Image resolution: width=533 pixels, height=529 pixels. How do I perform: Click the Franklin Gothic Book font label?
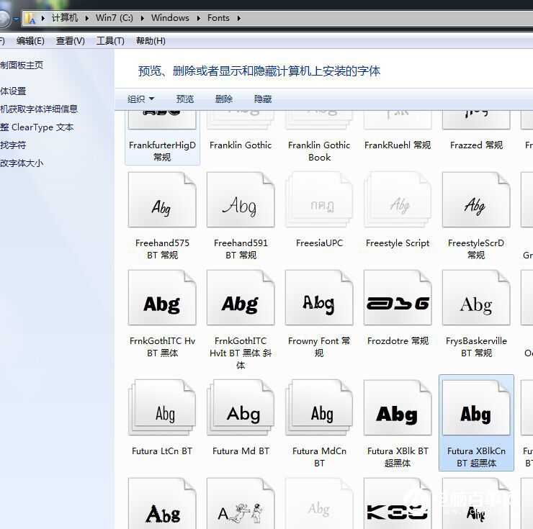319,151
